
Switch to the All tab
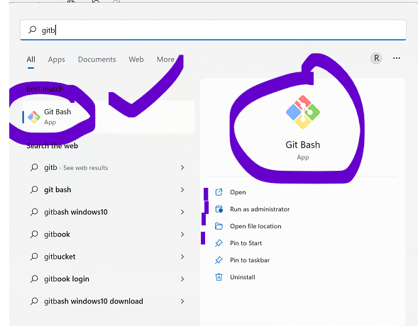[31, 60]
